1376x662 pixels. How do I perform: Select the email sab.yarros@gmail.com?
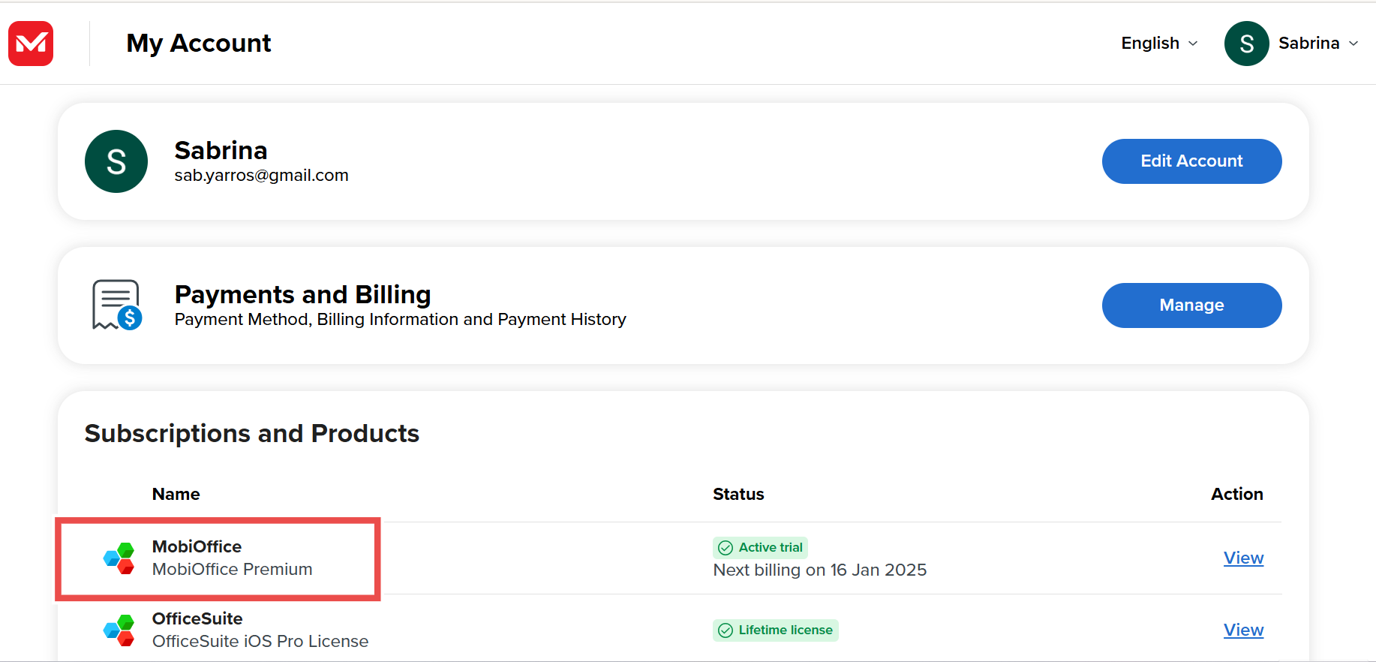(261, 176)
